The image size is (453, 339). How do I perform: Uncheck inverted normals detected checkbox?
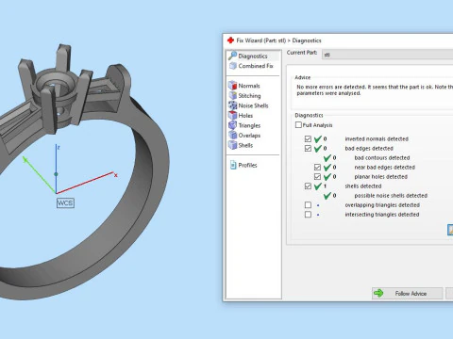pos(308,138)
